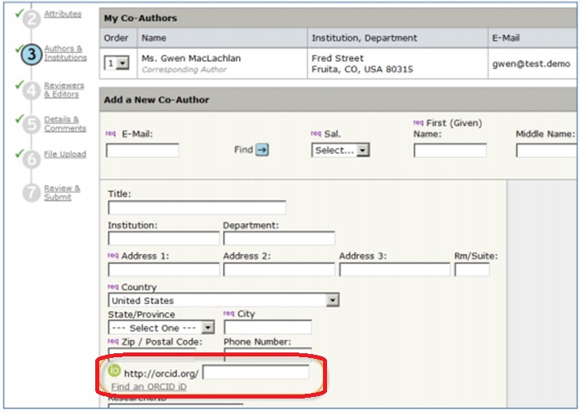
Task: Click step 6 circle for File Upload
Action: (x=31, y=159)
